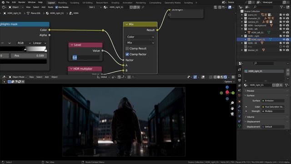
Task: Toggle HDRI - background render camera icon
Action: coord(287,26)
